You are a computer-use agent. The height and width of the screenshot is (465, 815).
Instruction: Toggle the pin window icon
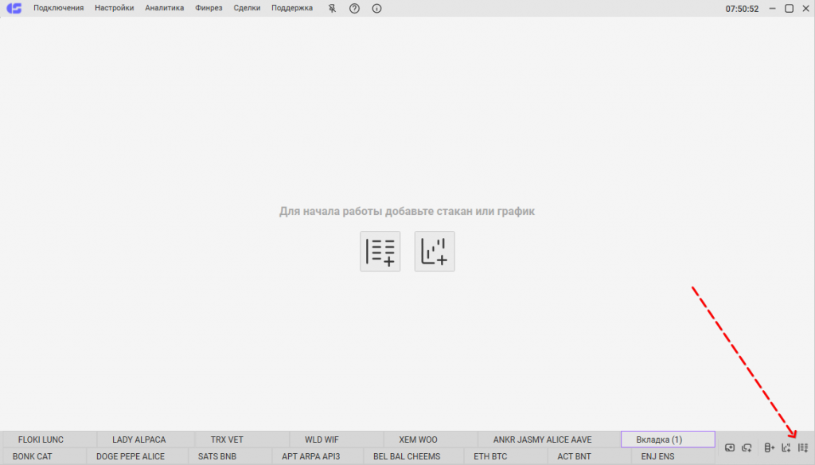point(332,8)
